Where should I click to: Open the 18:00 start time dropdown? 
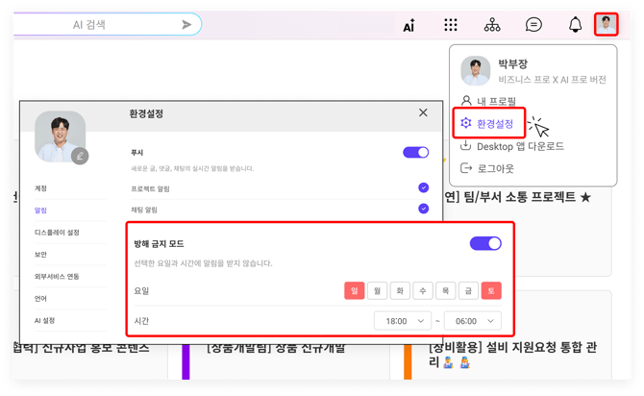point(402,320)
